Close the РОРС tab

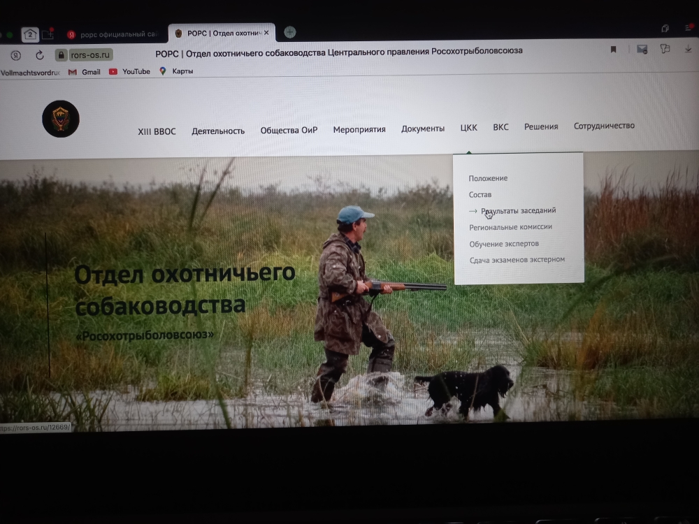[266, 33]
